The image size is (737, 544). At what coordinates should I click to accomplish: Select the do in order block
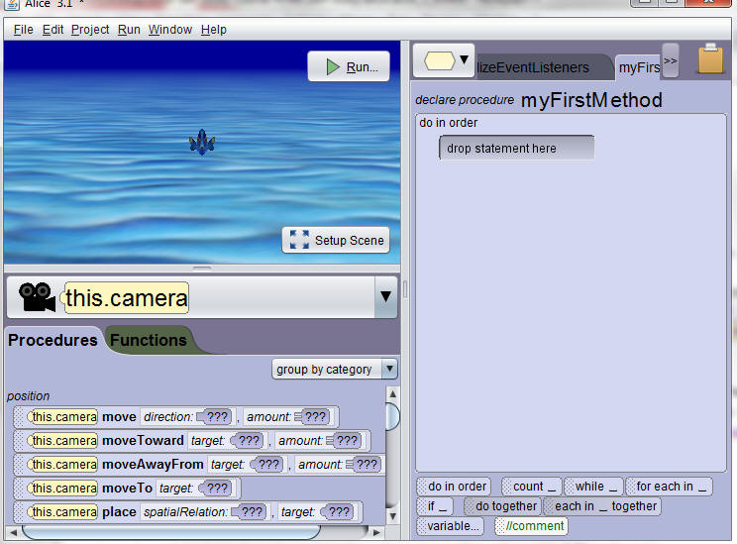tap(453, 487)
